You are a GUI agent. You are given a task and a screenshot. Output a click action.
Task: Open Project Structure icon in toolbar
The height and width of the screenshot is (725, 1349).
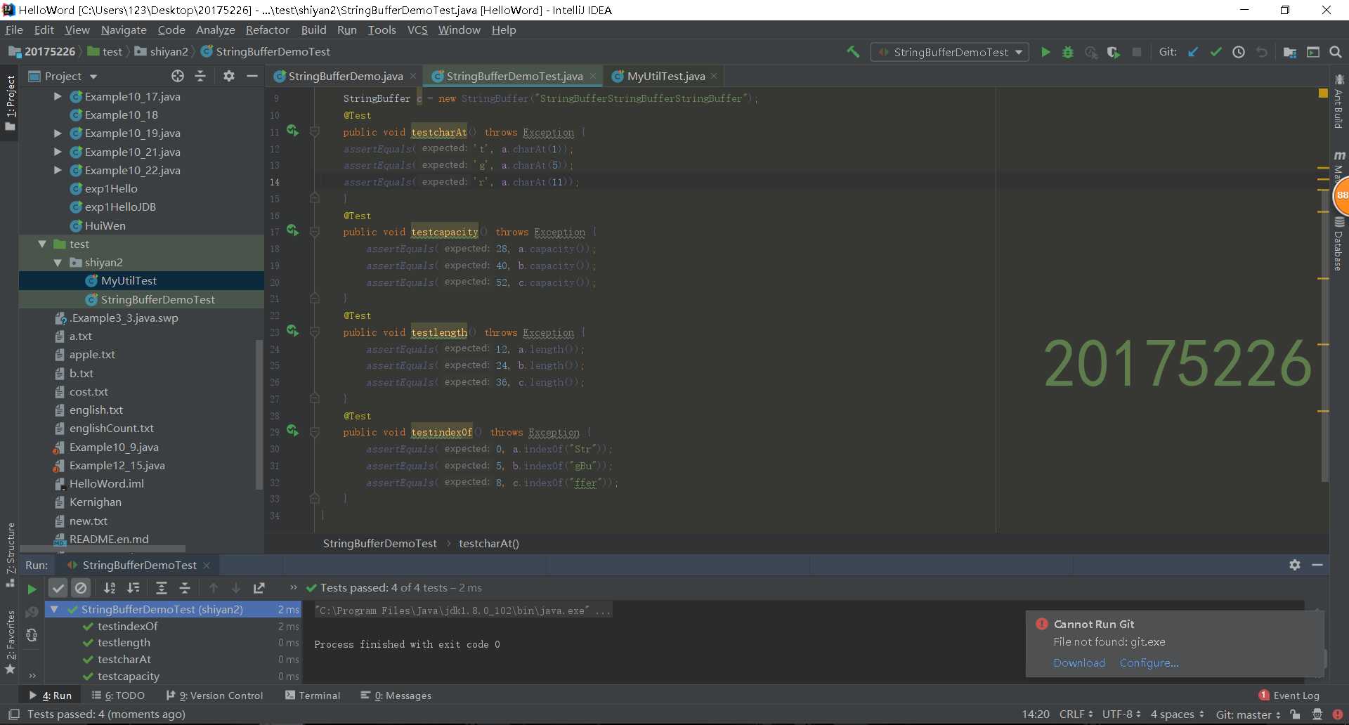1290,52
